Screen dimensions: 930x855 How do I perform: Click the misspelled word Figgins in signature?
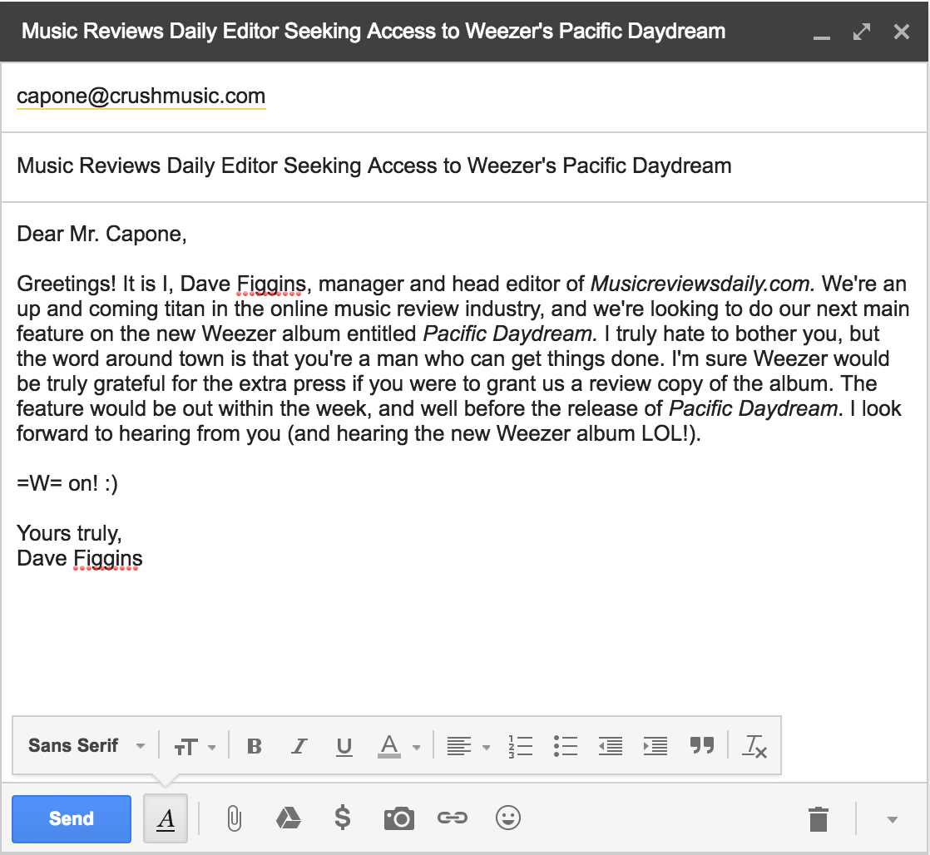coord(108,559)
